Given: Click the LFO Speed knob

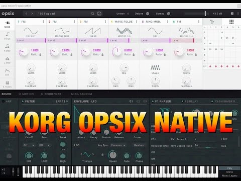Looking at the screenshot, I should (x=113, y=155).
